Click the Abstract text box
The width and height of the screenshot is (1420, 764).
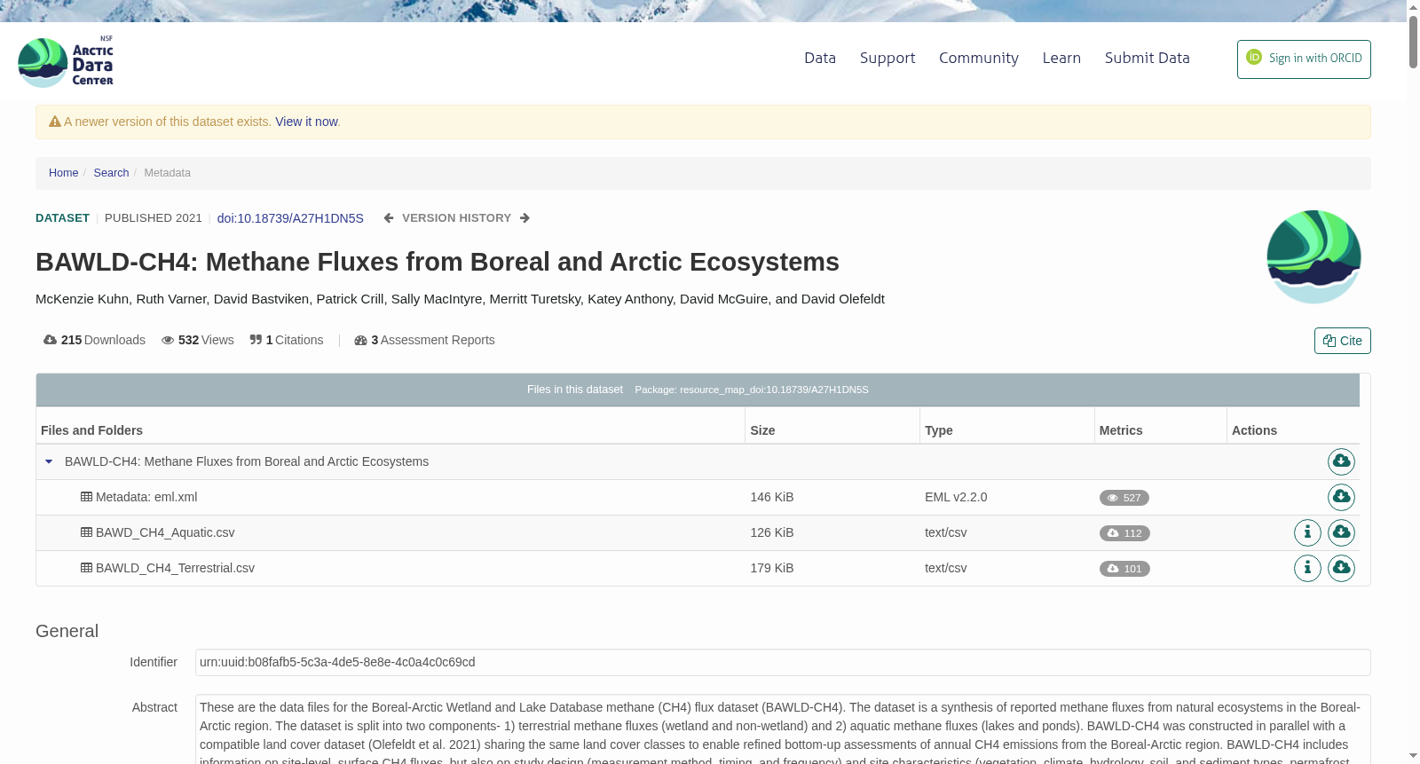point(783,729)
